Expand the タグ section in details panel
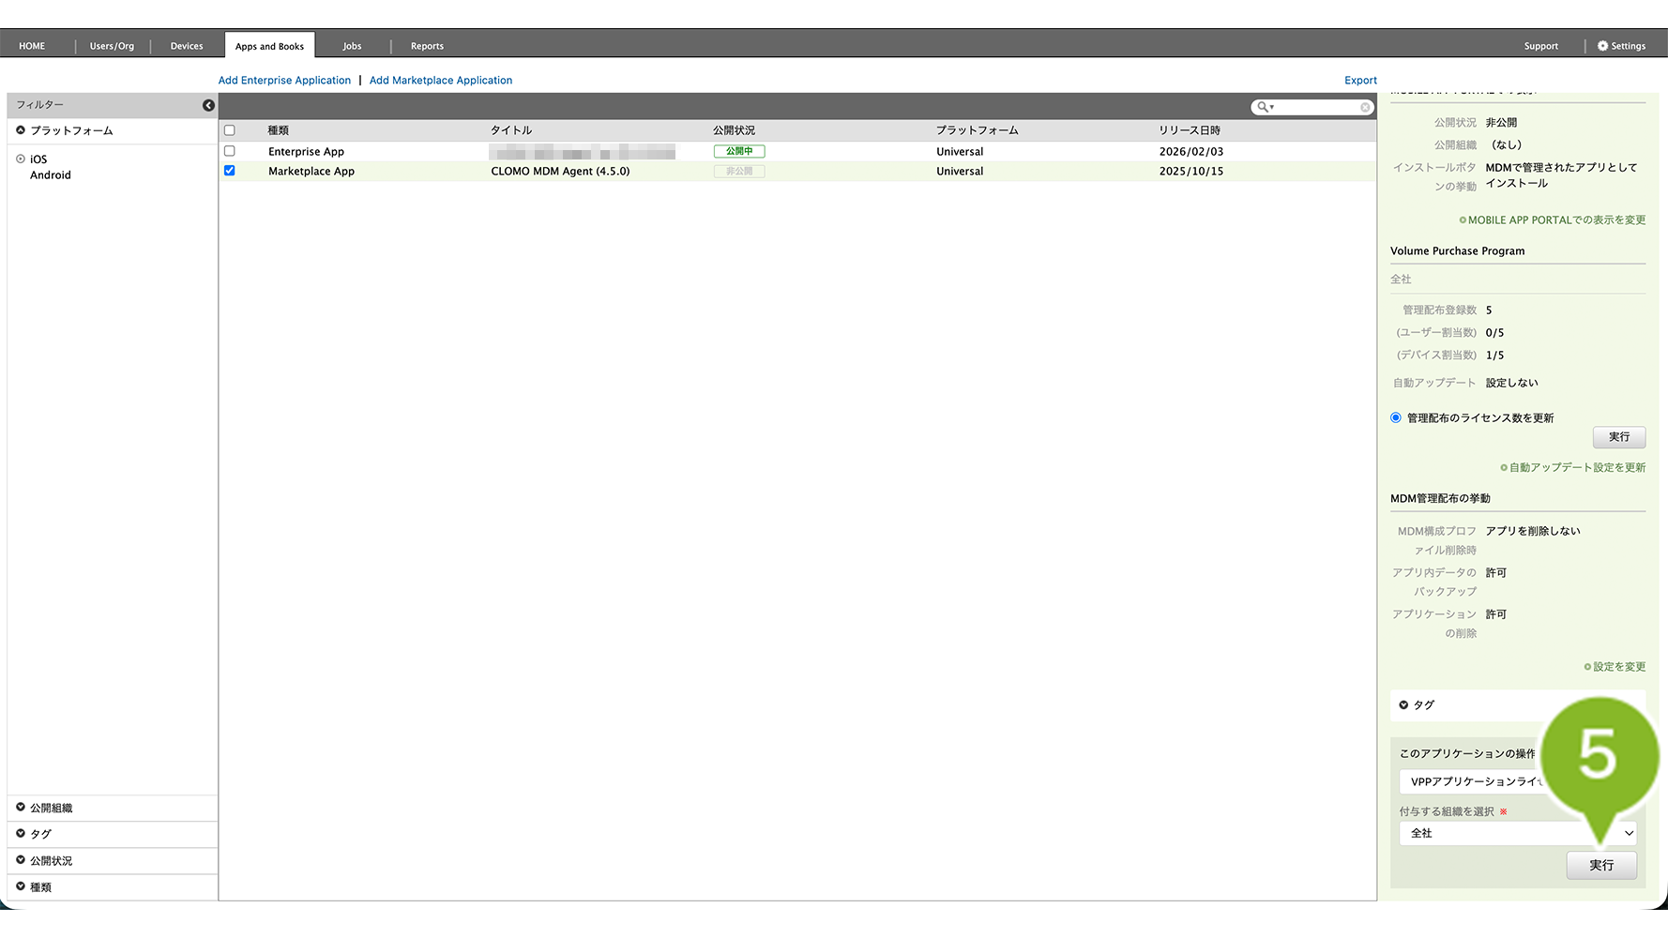This screenshot has height=938, width=1668. point(1404,705)
